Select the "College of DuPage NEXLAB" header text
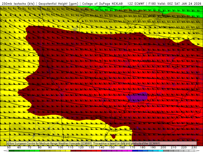Viewport: 203px width, 152px height. pos(103,4)
